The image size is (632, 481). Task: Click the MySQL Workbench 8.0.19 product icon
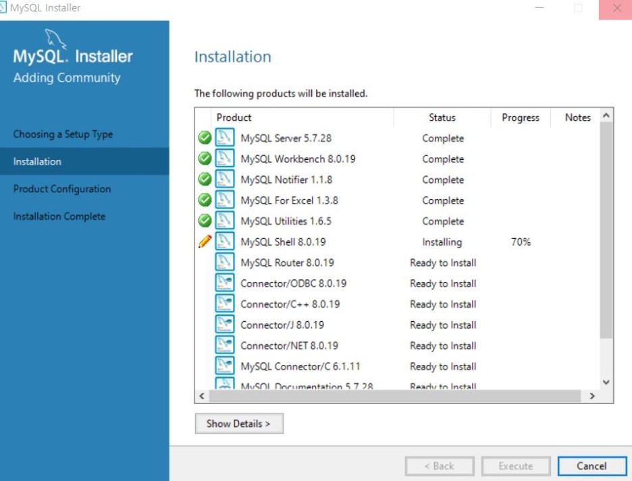coord(224,159)
